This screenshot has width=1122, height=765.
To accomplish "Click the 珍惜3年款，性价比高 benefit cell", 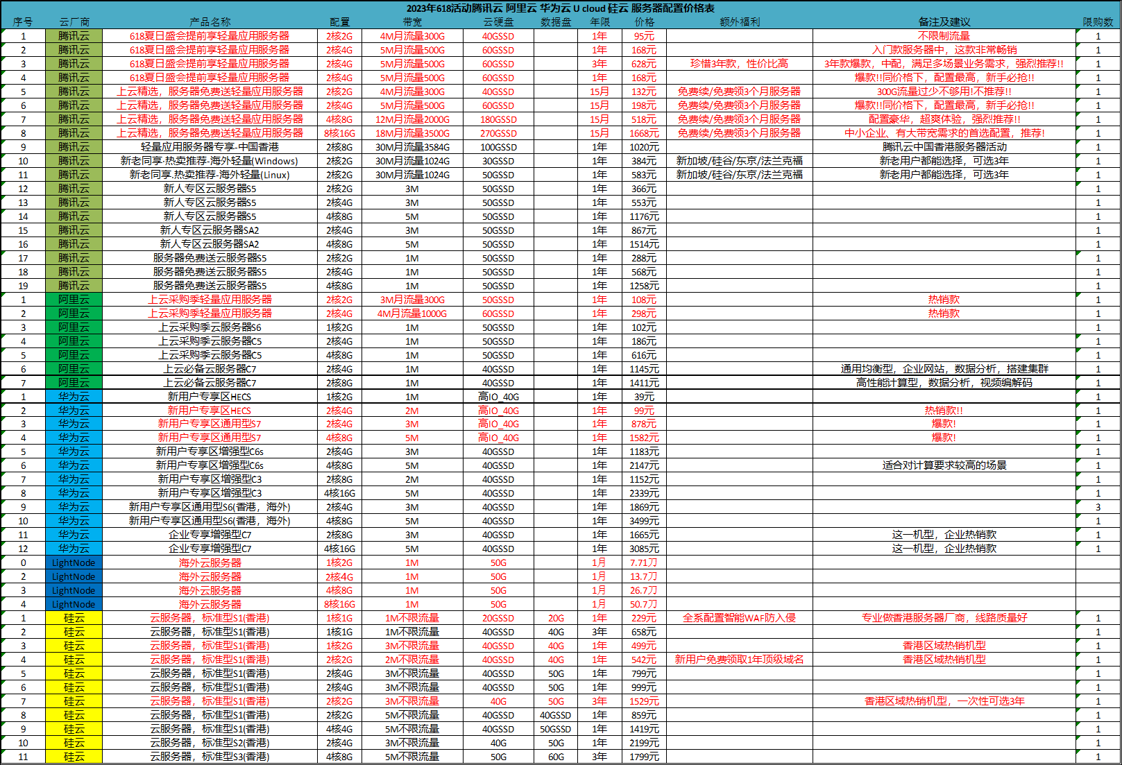I will (739, 64).
